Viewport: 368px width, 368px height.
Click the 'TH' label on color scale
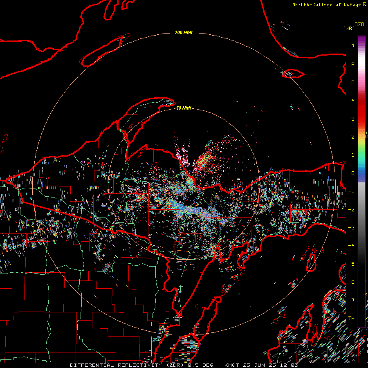click(351, 318)
